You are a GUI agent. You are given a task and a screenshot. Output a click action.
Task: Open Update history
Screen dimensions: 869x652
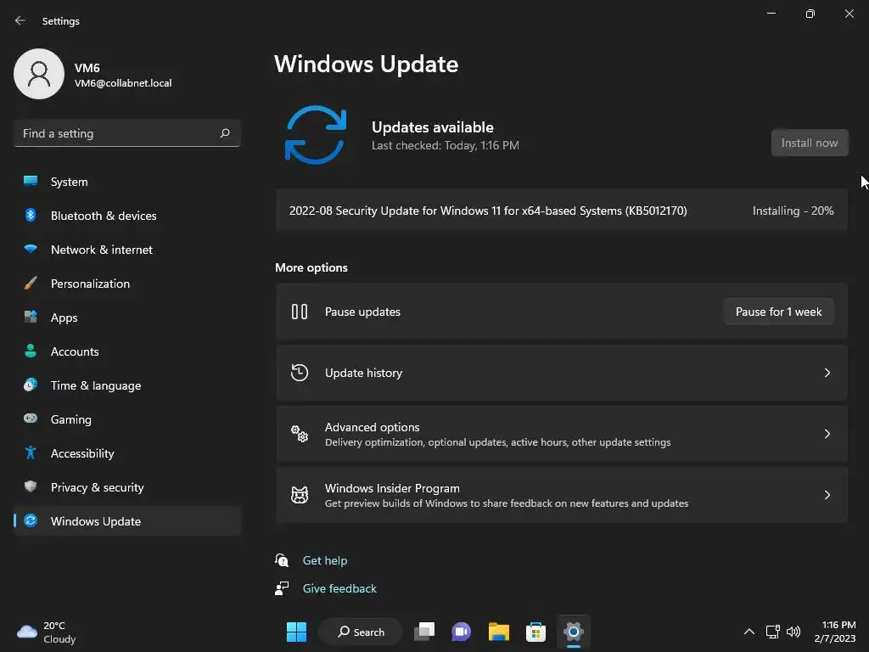click(x=562, y=373)
